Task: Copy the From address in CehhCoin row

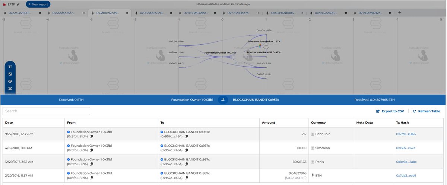Action: tap(91, 137)
